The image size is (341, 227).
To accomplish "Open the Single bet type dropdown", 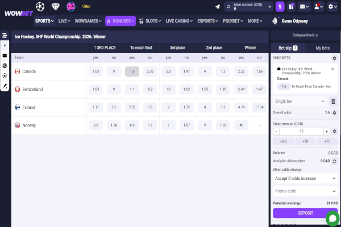I will coord(300,102).
